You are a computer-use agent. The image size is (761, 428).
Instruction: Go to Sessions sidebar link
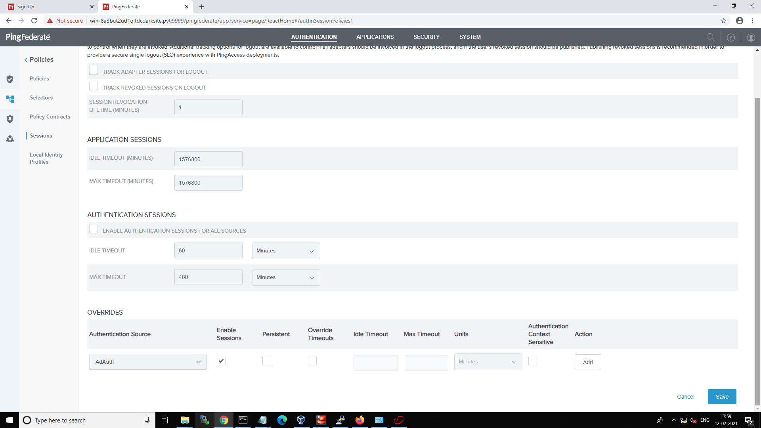[x=41, y=136]
